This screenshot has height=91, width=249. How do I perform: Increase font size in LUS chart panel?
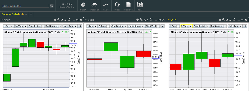click(227, 20)
